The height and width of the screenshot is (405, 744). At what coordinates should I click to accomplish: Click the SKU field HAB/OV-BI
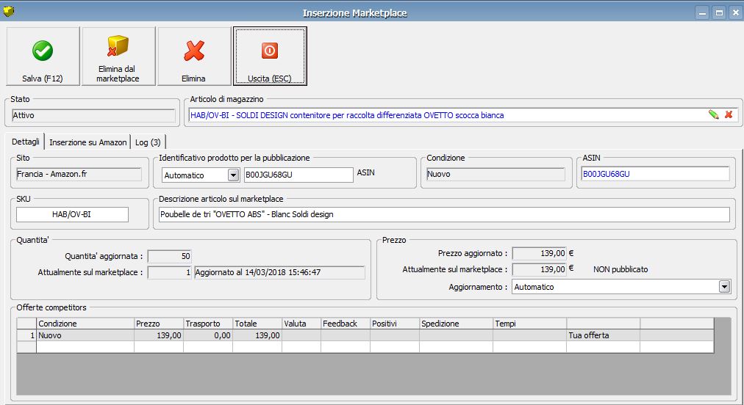(x=72, y=214)
